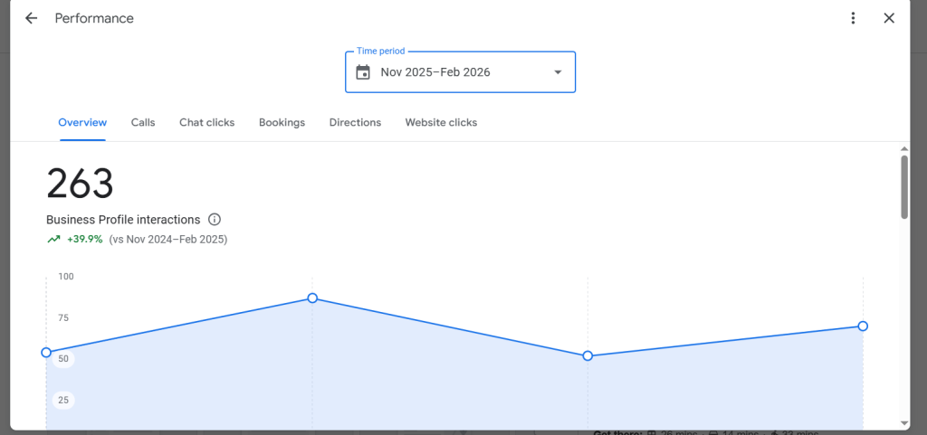Viewport: 927px width, 435px height.
Task: View the Directions tab
Action: [x=355, y=122]
